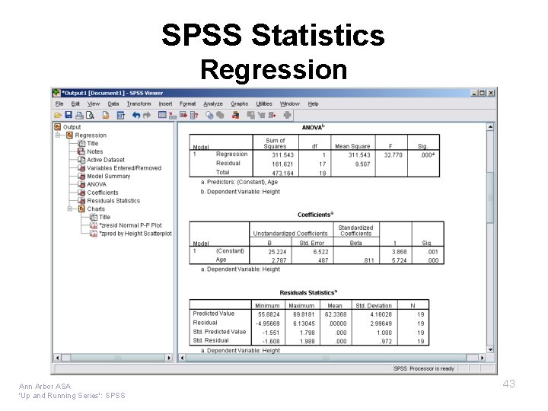Image resolution: width=548 pixels, height=411 pixels.
Task: Select zpred by Height Scatterplot item
Action: click(135, 234)
